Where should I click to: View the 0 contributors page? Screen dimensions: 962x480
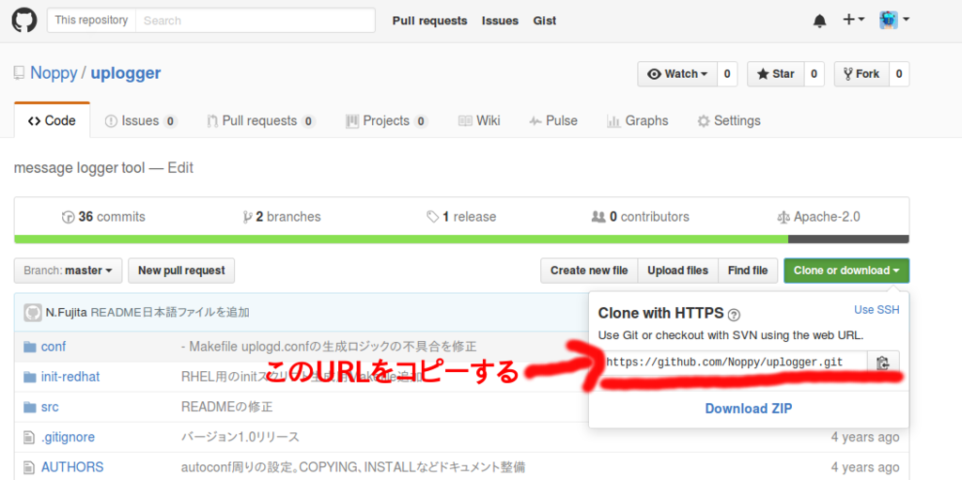pyautogui.click(x=640, y=217)
